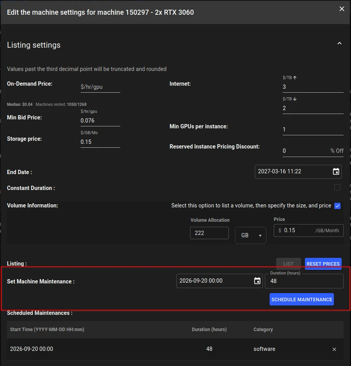The image size is (351, 366).
Task: Click the RESET PRICES button
Action: [x=323, y=264]
